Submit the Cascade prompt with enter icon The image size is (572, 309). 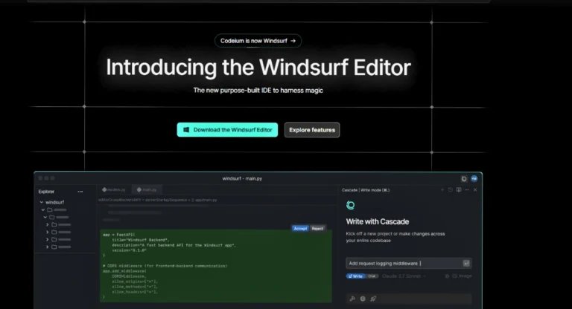[466, 263]
